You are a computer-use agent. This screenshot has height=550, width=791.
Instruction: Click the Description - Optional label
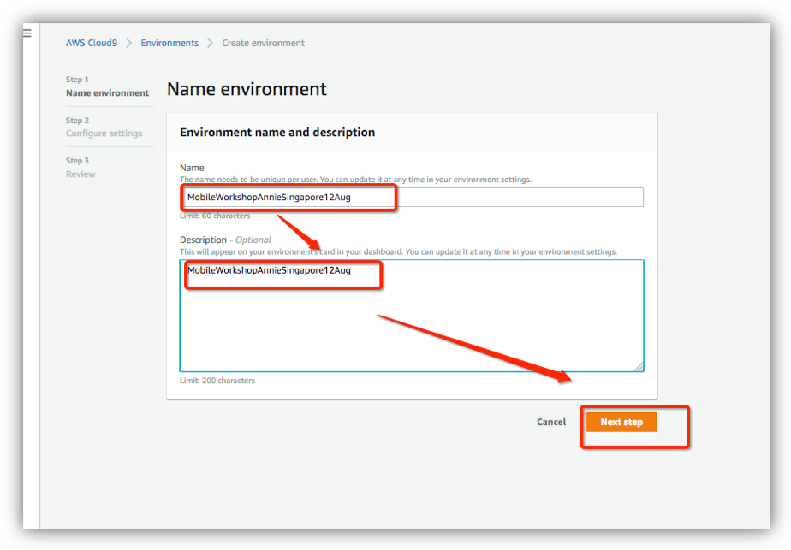click(x=225, y=240)
